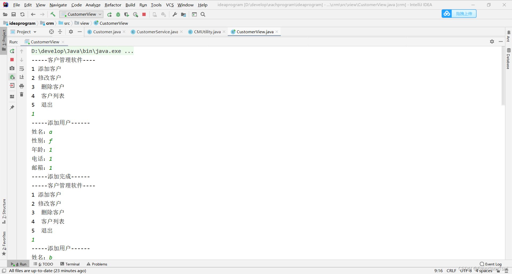Select ideaprogram in the breadcrumb
Screen dimensions: 512x274
tap(19, 23)
